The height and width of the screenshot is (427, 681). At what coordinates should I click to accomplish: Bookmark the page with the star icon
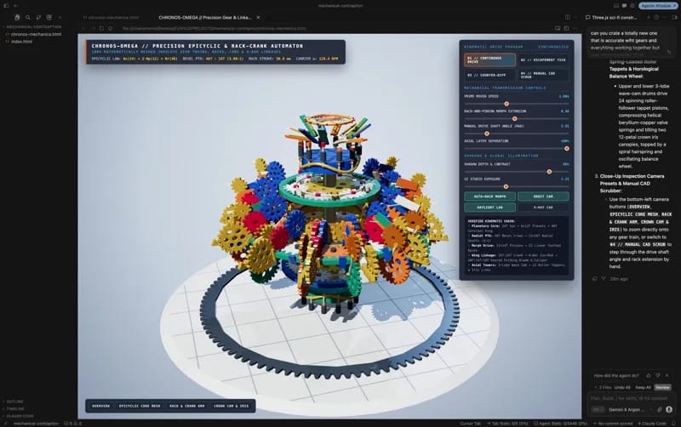[111, 28]
